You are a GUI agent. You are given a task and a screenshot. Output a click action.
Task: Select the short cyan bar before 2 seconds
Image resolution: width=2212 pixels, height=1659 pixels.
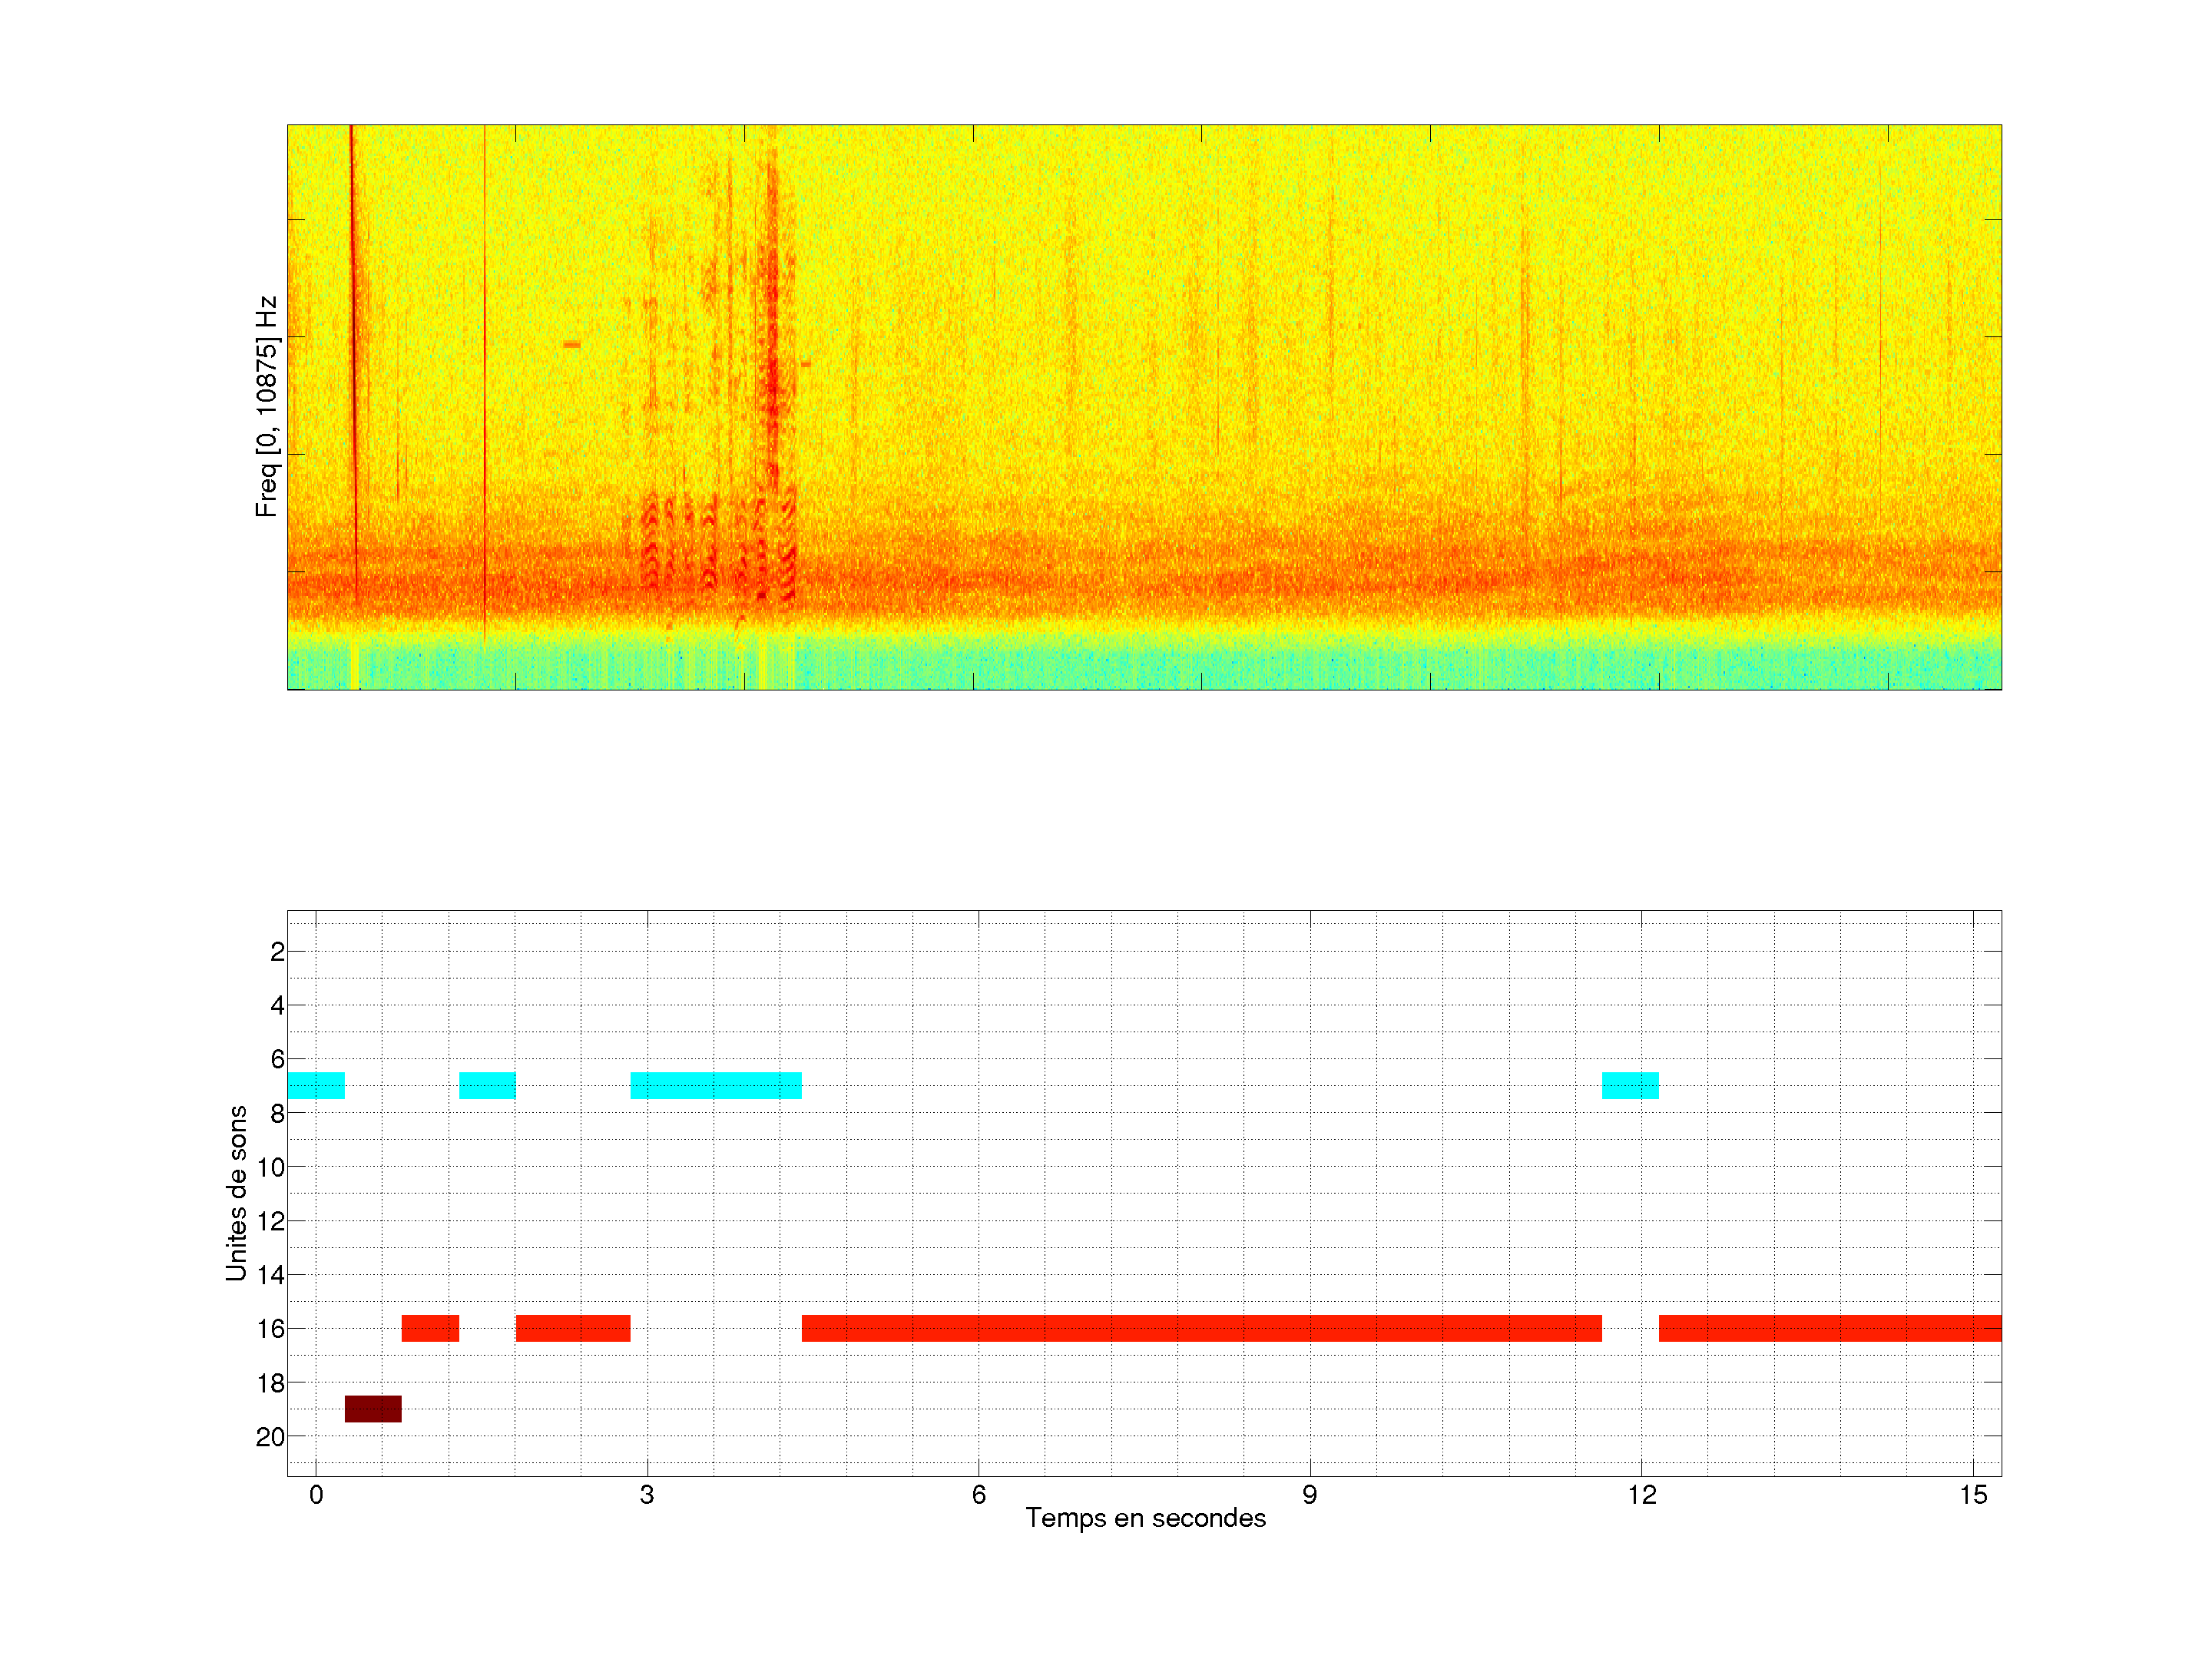coord(487,1085)
